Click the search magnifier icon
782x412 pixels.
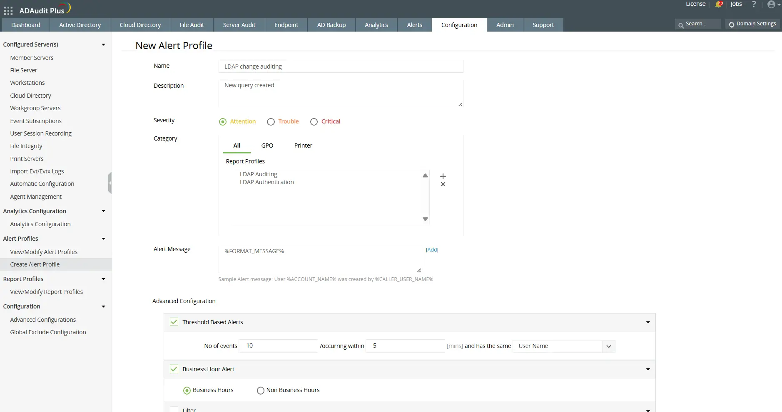tap(682, 24)
